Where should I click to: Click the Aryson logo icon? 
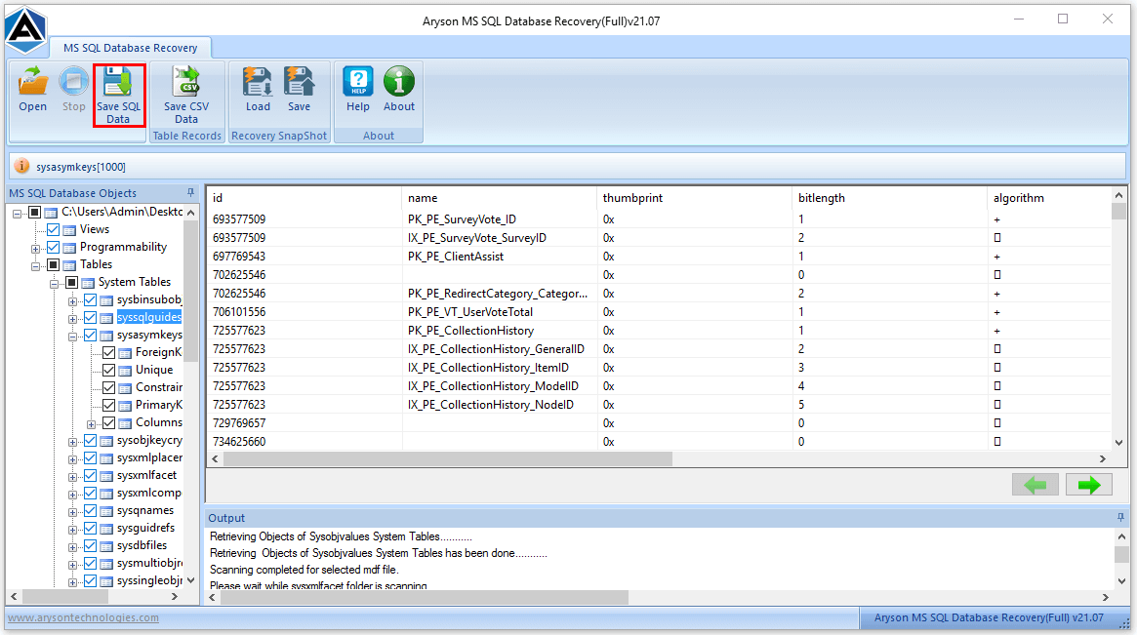[26, 29]
